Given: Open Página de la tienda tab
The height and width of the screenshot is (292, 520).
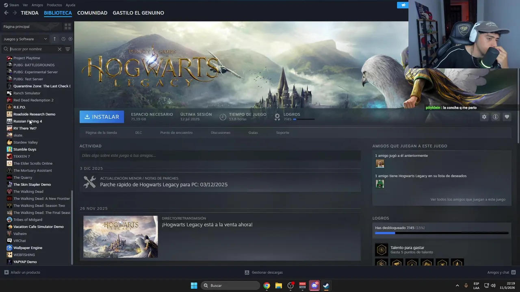Looking at the screenshot, I should (x=101, y=133).
